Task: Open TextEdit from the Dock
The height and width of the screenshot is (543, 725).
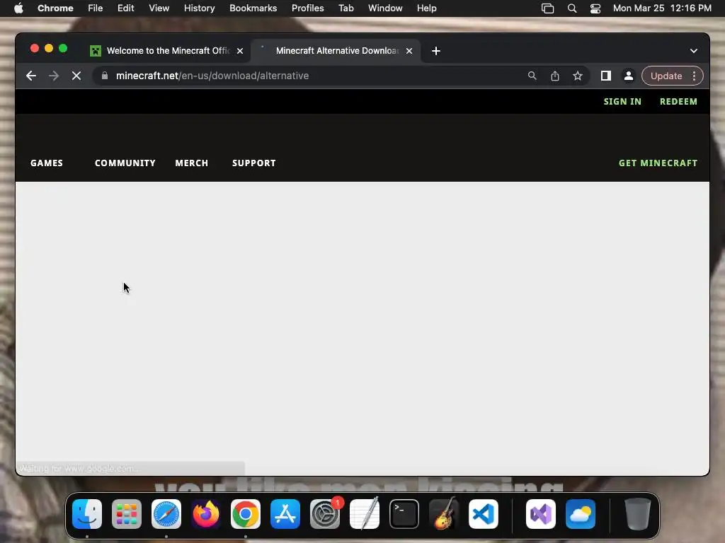Action: click(x=365, y=514)
